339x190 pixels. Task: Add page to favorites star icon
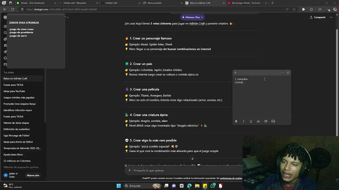pos(294,9)
